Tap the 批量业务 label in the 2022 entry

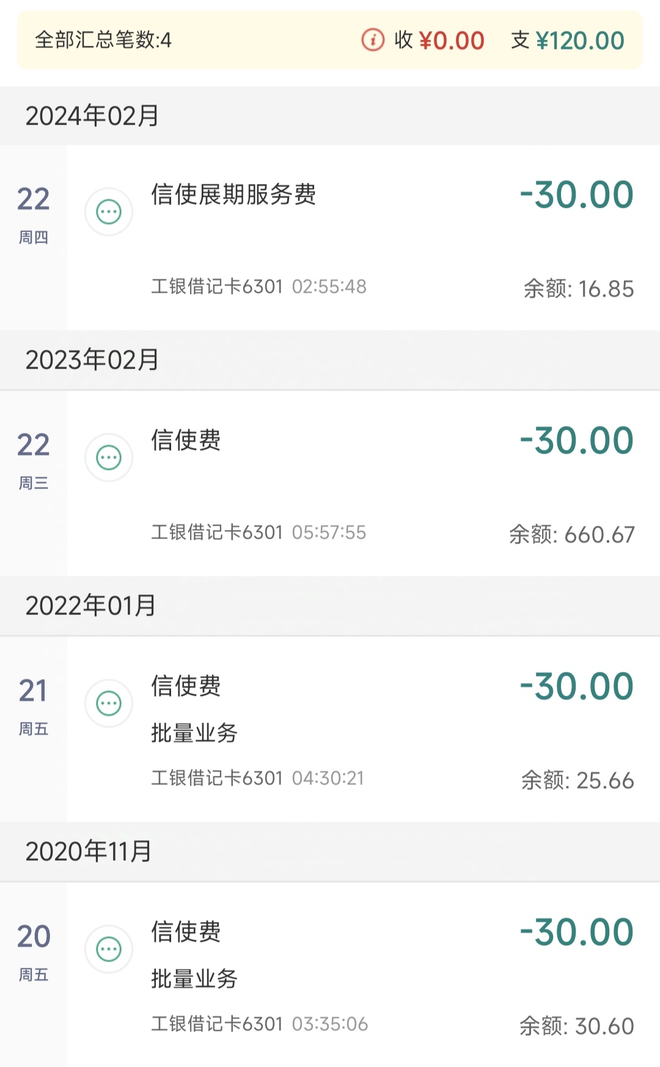[194, 733]
